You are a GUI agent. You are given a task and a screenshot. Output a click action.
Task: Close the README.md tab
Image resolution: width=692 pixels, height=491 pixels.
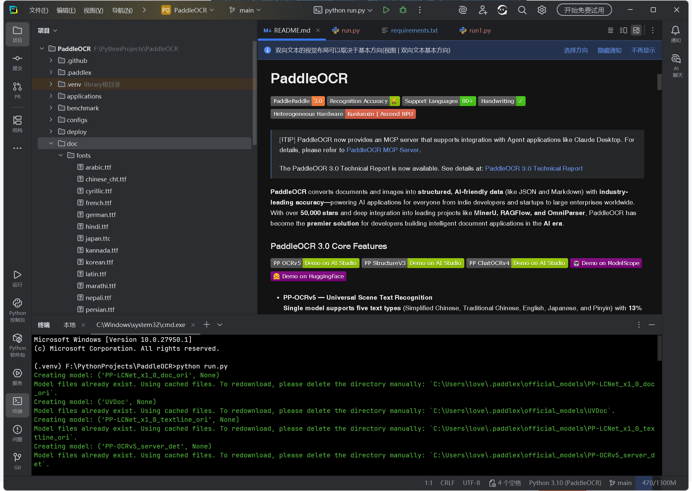(318, 30)
